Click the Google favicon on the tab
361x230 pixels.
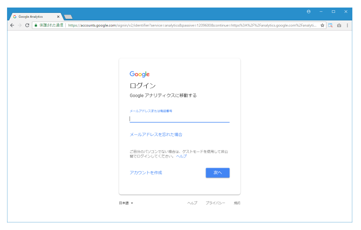(x=15, y=17)
